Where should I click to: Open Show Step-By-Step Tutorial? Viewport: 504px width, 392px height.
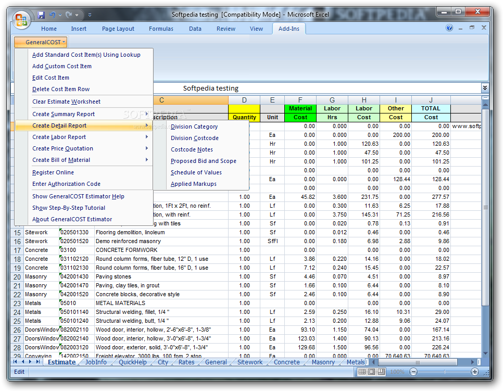point(68,208)
